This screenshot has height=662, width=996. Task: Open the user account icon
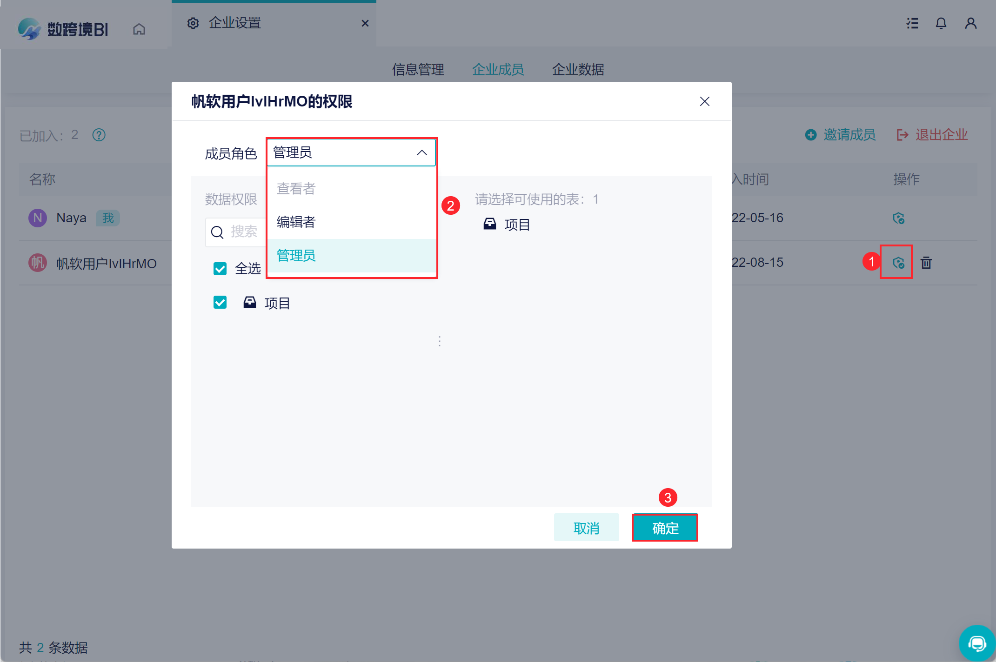pyautogui.click(x=970, y=23)
